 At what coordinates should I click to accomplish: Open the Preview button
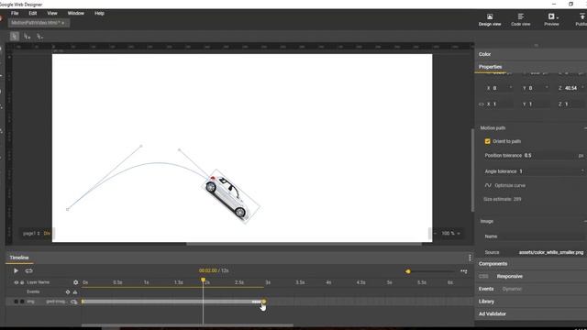point(551,20)
